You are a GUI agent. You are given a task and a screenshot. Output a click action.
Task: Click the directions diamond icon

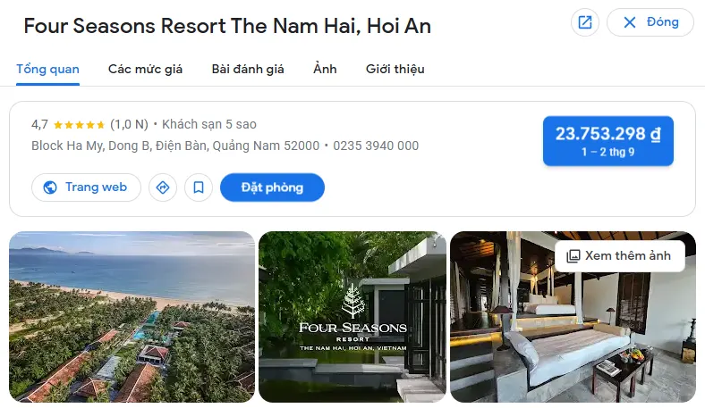163,187
